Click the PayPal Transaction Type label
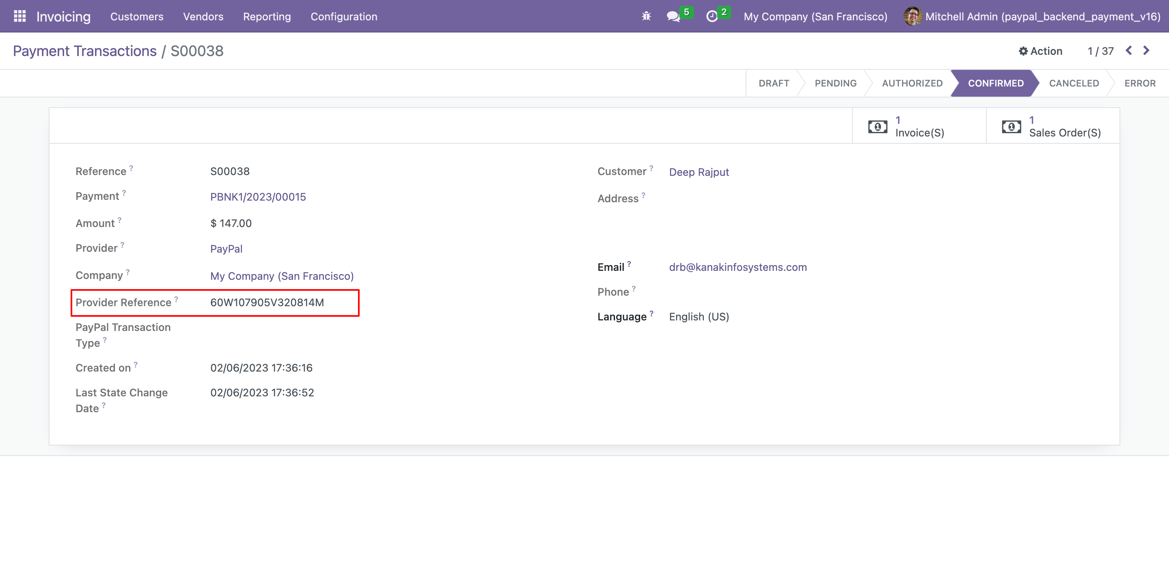 click(123, 335)
